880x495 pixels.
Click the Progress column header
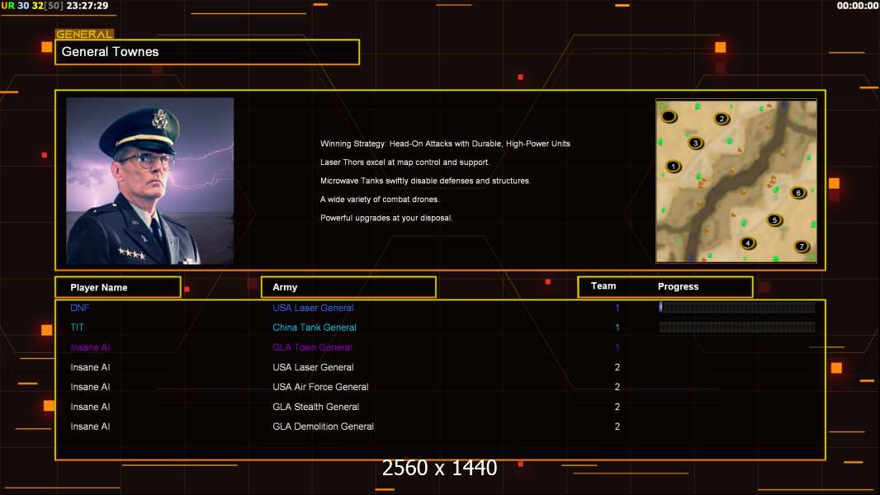tap(678, 286)
